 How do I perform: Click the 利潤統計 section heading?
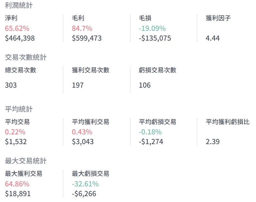(19, 5)
